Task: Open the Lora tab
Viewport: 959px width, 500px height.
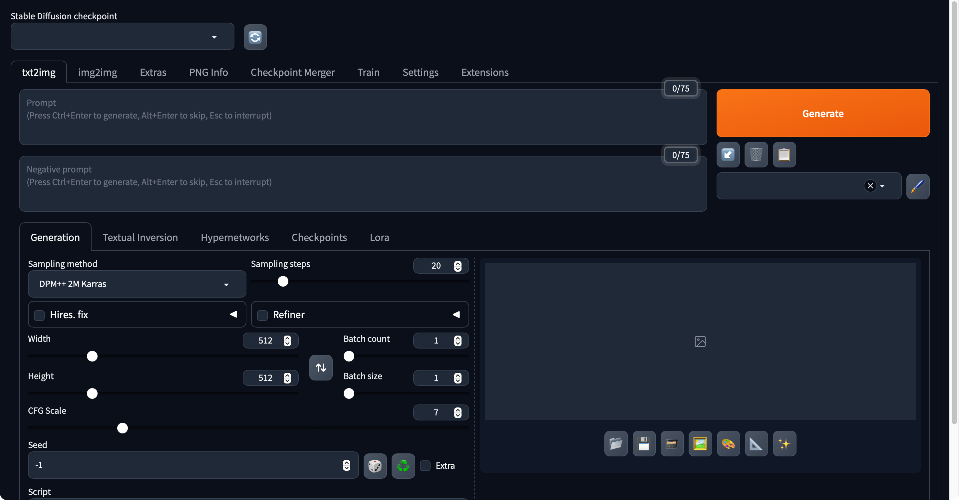Action: point(379,237)
